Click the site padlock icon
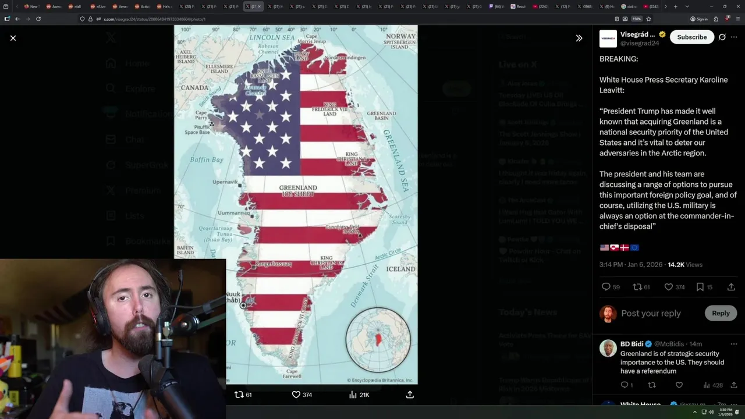 coord(90,19)
